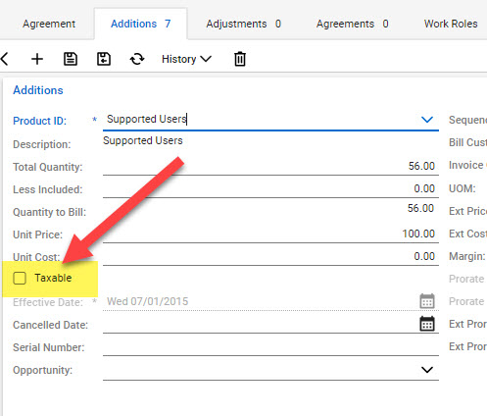The image size is (487, 416).
Task: Add a new addition with the plus icon
Action: click(x=37, y=59)
